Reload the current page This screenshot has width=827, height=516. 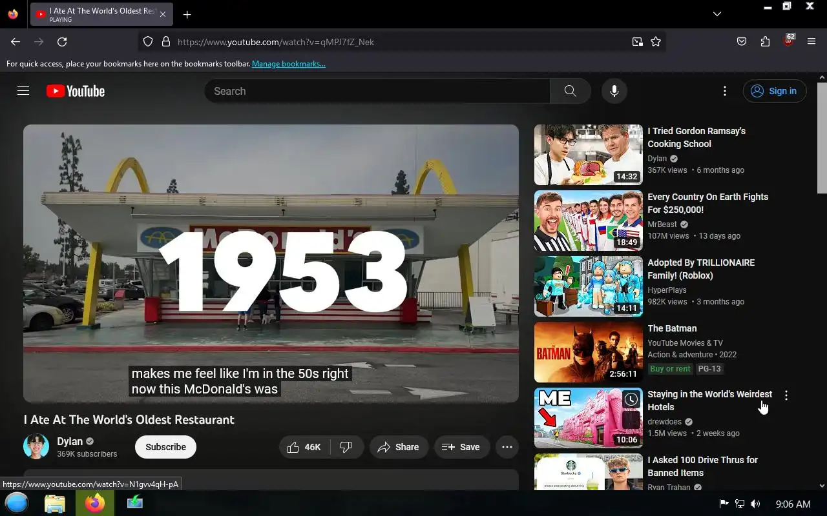(62, 42)
